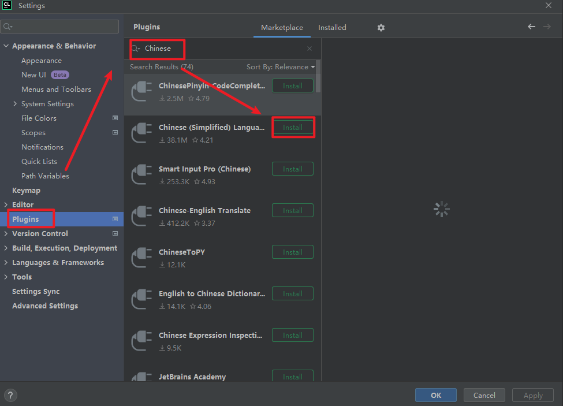The width and height of the screenshot is (563, 406).
Task: Click the project-level icon beside Version Control
Action: [115, 233]
